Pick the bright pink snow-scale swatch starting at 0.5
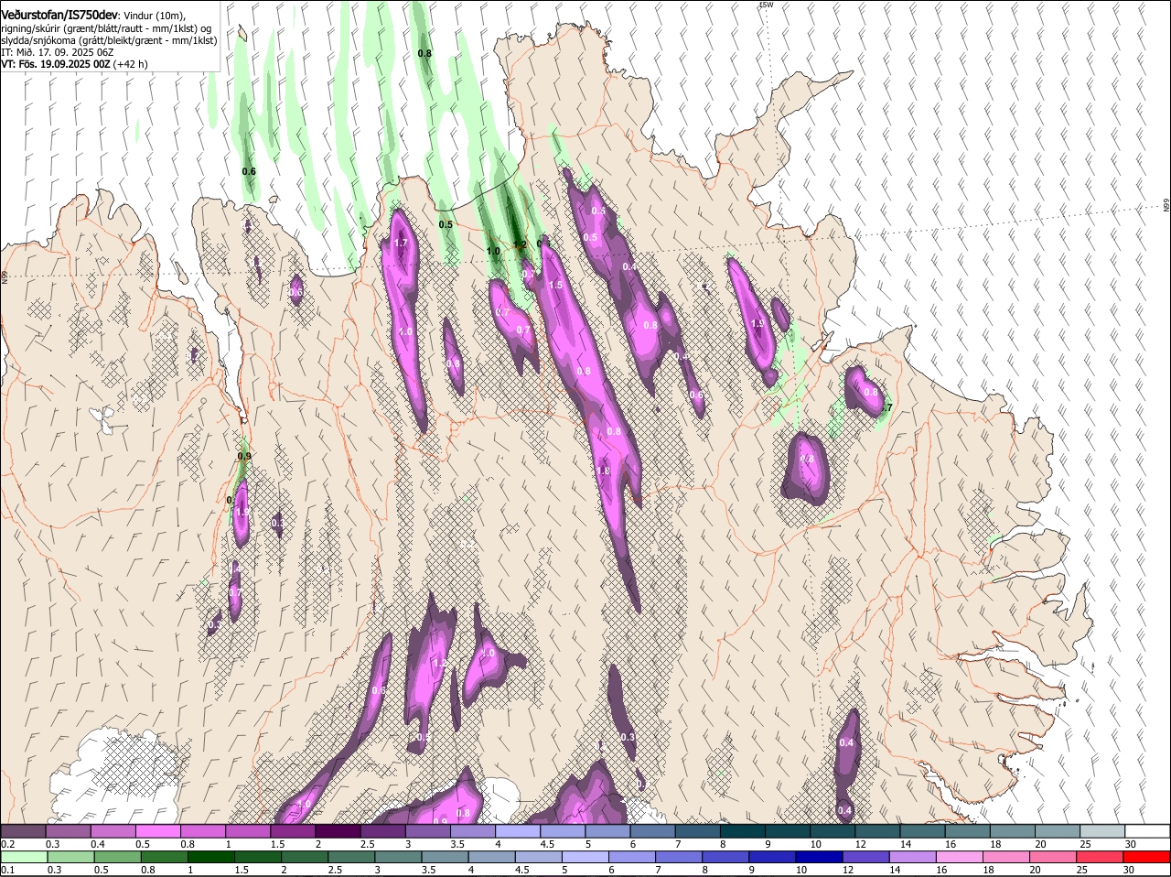The image size is (1171, 877). pyautogui.click(x=157, y=830)
